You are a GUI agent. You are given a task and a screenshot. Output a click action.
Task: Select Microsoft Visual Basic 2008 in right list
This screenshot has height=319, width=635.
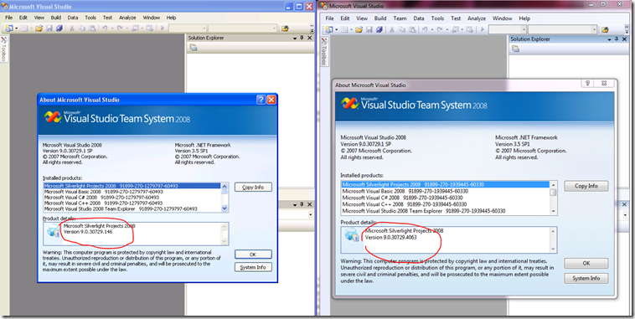(x=405, y=191)
